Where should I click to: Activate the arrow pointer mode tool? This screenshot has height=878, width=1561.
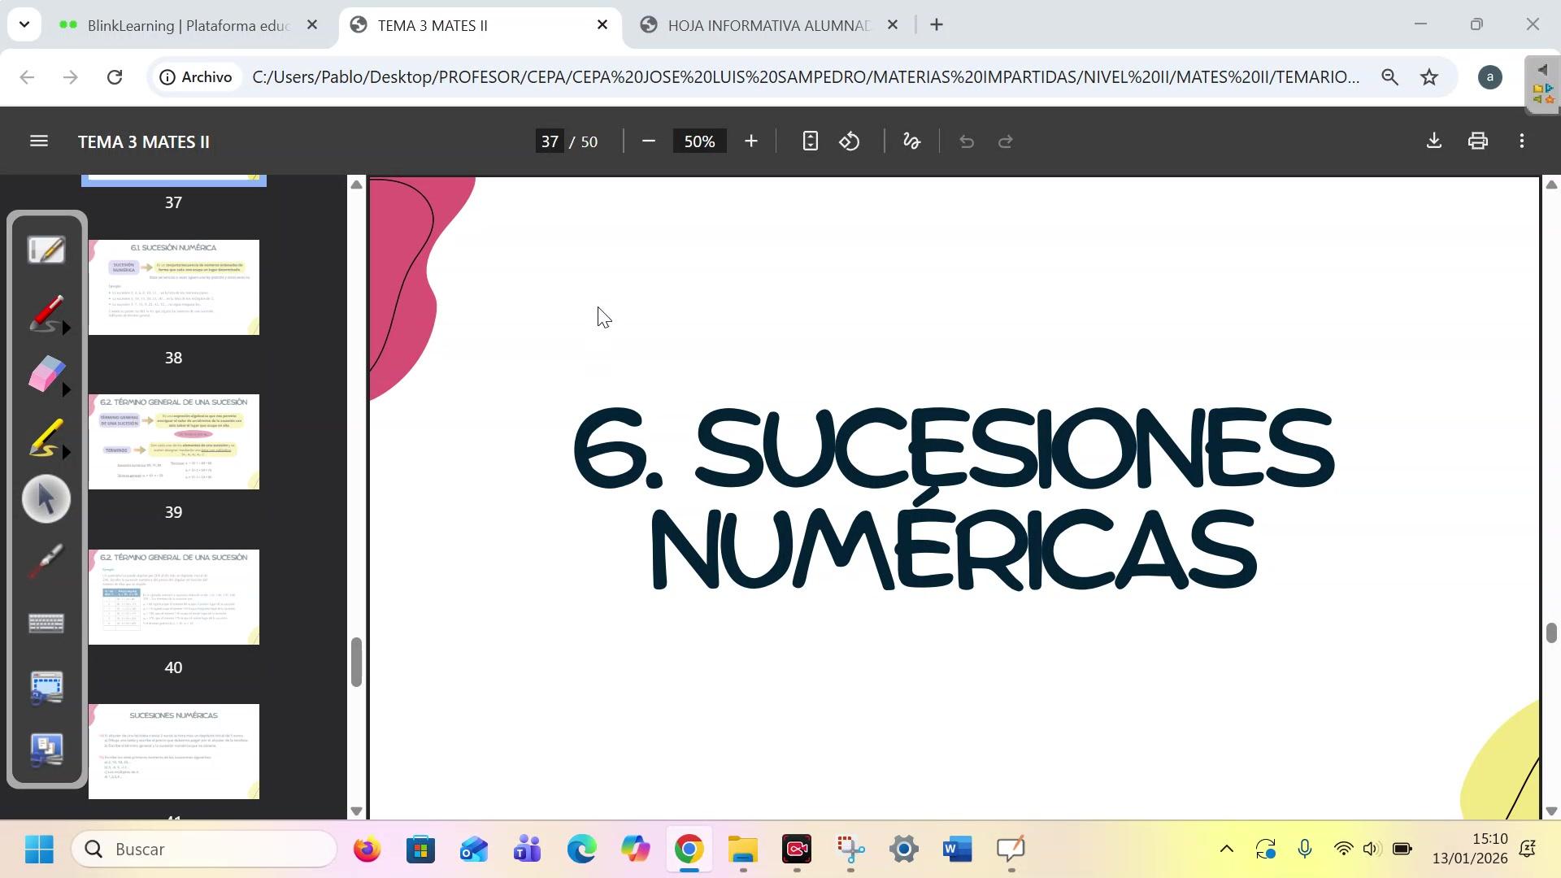46,498
